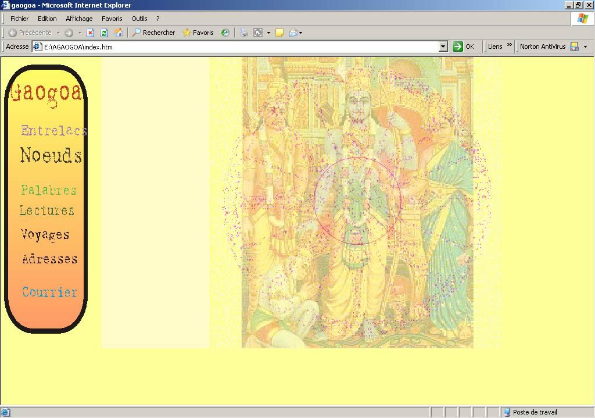This screenshot has height=418, width=595.
Task: Open the Voyages link
Action: 45,235
